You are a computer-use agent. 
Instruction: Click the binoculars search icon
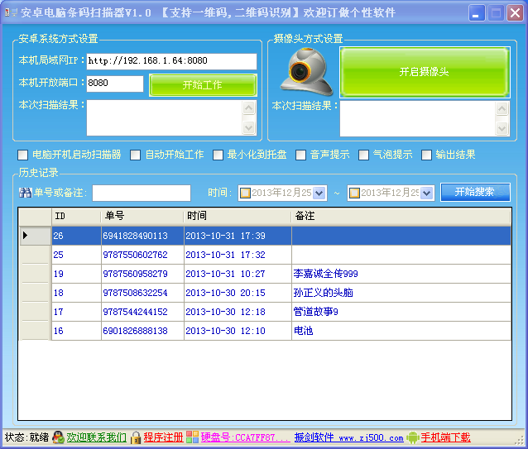tap(26, 193)
